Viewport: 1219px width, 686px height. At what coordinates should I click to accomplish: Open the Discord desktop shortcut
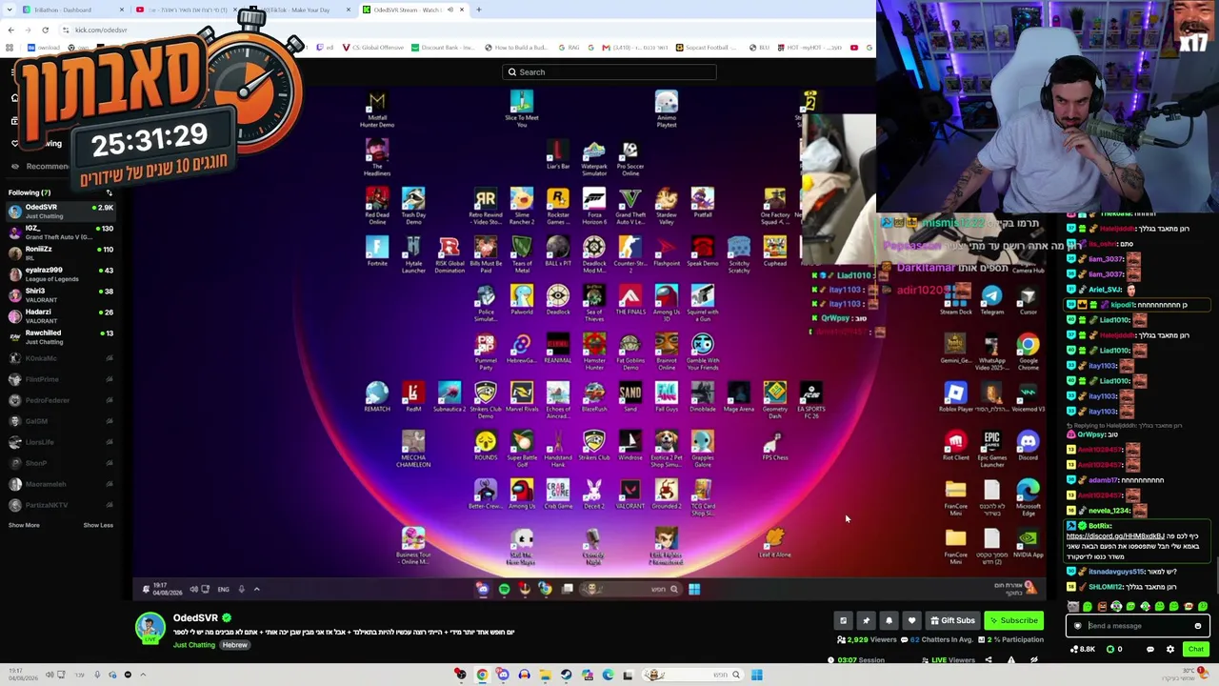tap(1028, 446)
